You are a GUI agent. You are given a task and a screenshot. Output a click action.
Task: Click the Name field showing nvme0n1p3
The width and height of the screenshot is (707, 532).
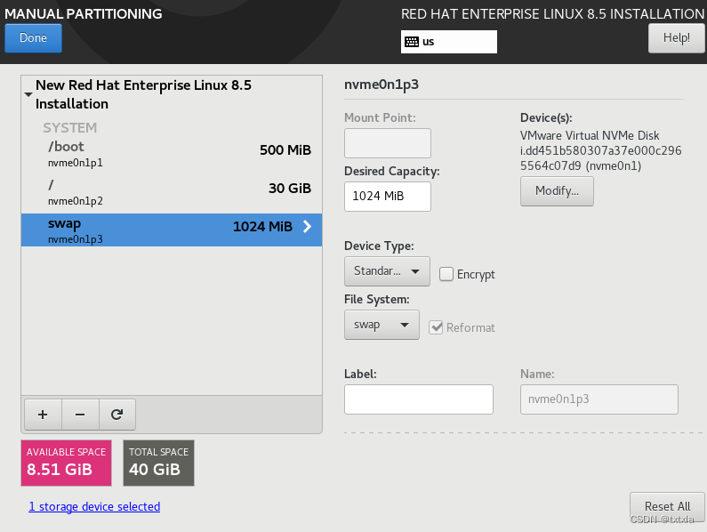[x=599, y=399]
